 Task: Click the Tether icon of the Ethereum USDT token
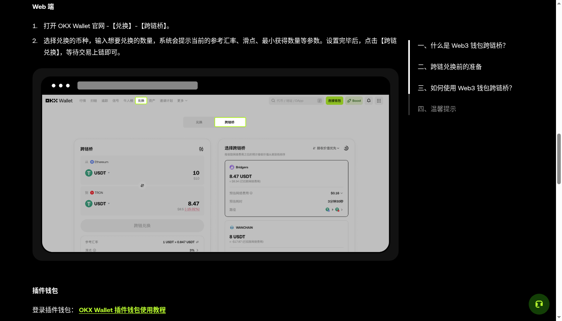(x=89, y=173)
